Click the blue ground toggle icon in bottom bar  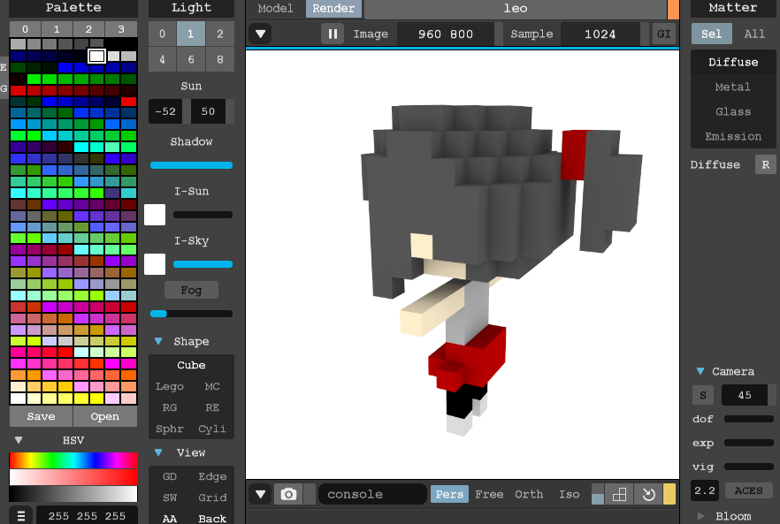tap(598, 494)
